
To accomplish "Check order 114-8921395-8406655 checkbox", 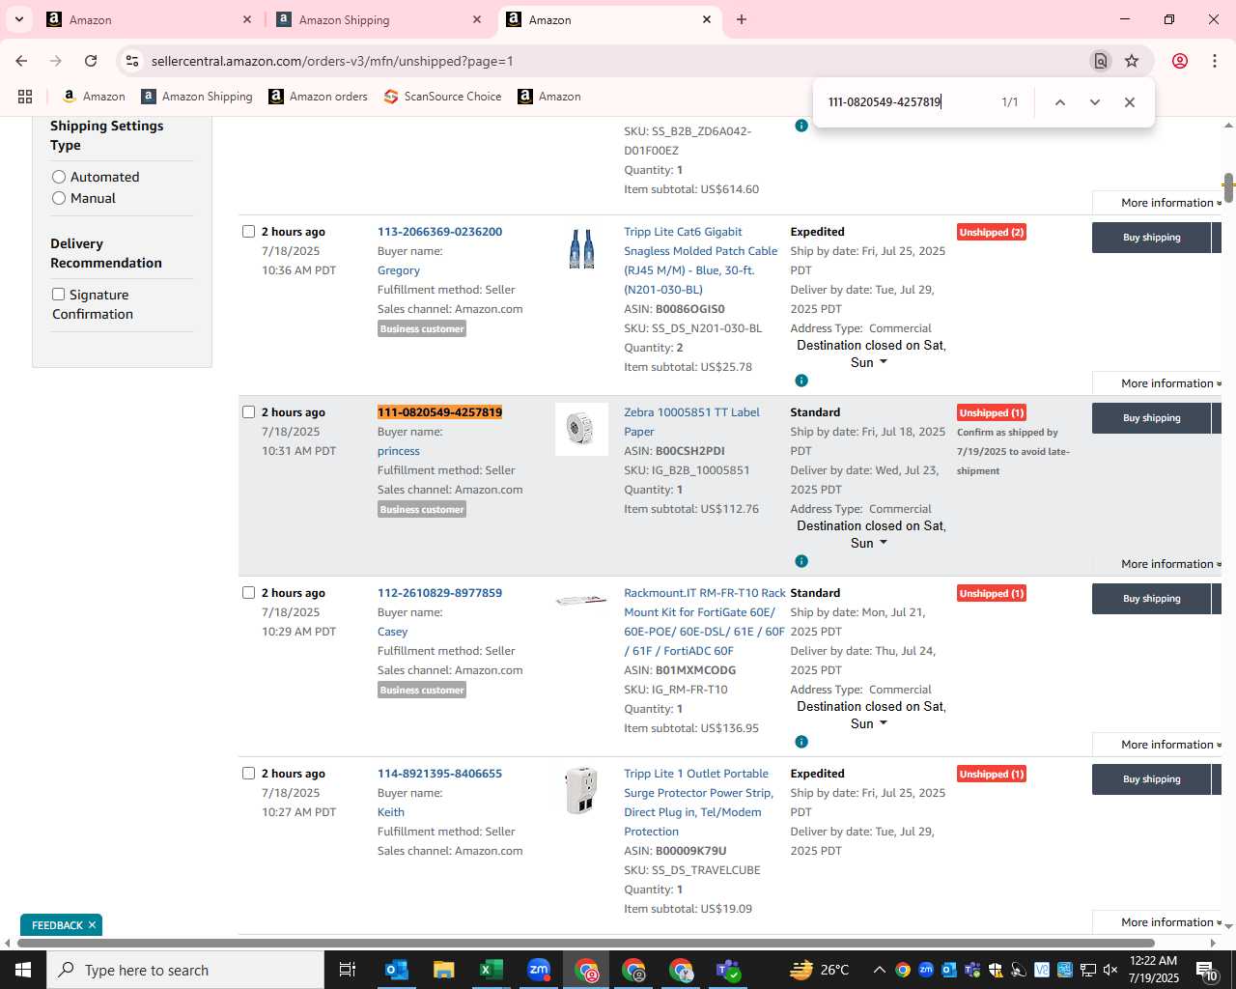I will point(248,774).
